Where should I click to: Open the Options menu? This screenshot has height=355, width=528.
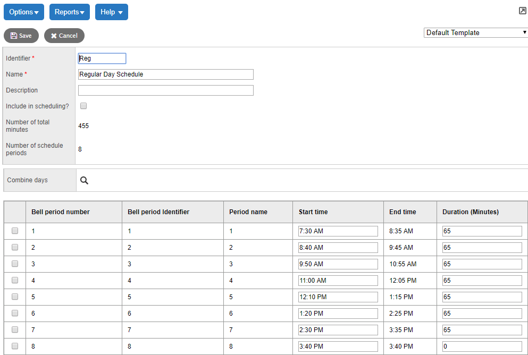[x=24, y=12]
